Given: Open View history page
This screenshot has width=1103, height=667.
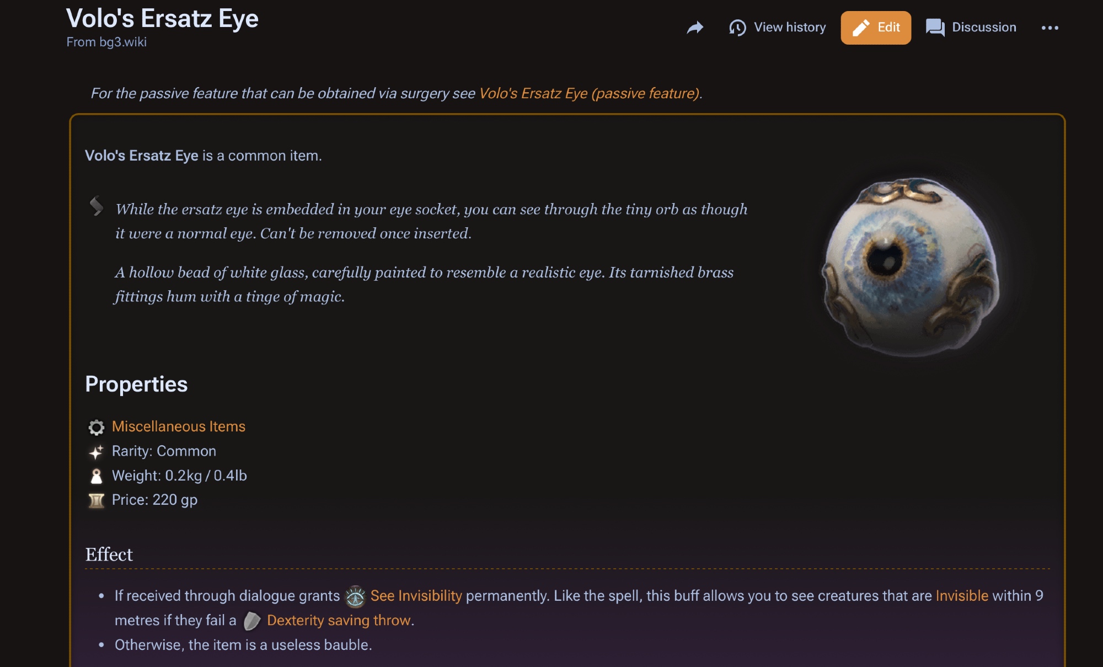Looking at the screenshot, I should pos(778,28).
